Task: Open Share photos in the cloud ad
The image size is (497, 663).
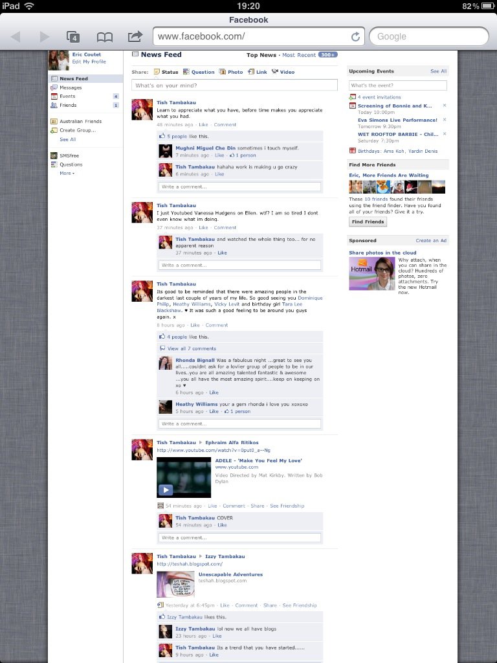Action: tap(382, 253)
